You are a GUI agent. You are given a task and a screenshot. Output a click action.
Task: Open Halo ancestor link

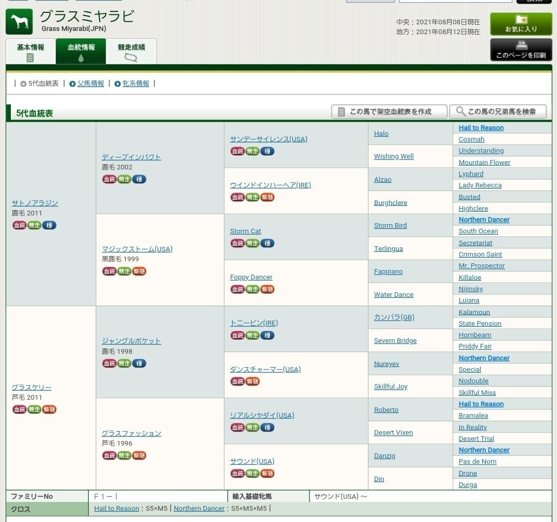[x=381, y=134]
